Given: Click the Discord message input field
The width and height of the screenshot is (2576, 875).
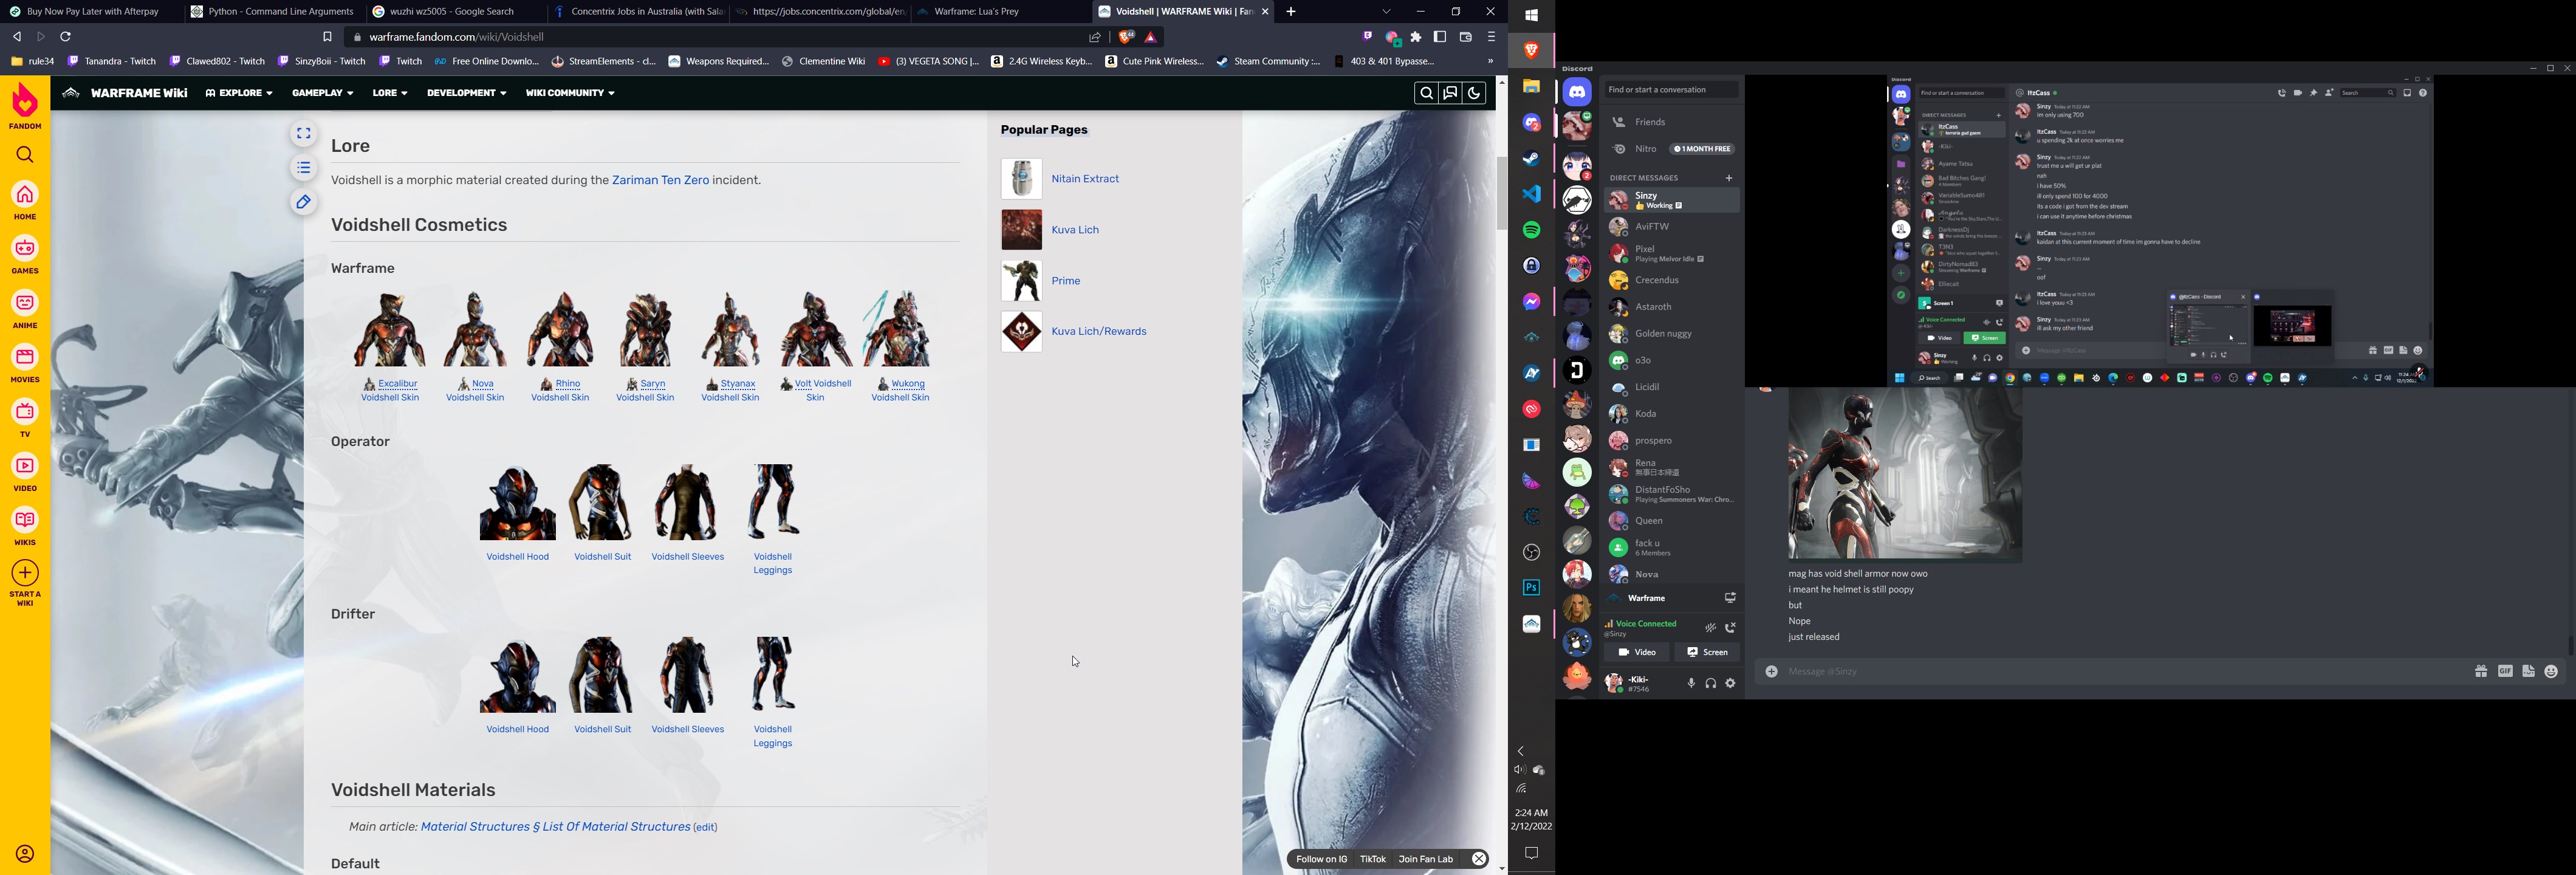Looking at the screenshot, I should 2120,672.
